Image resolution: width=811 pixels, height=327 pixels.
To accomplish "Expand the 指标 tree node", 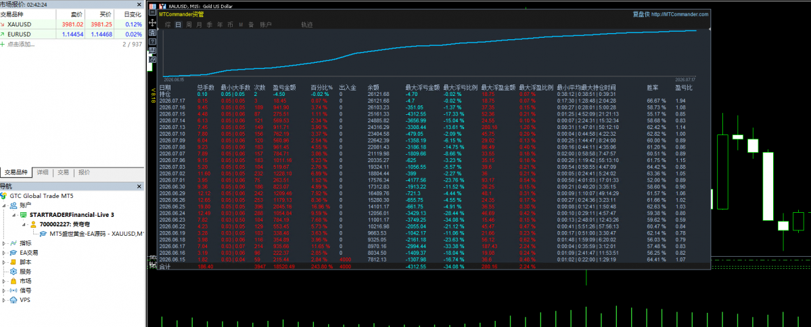I will click(5, 243).
